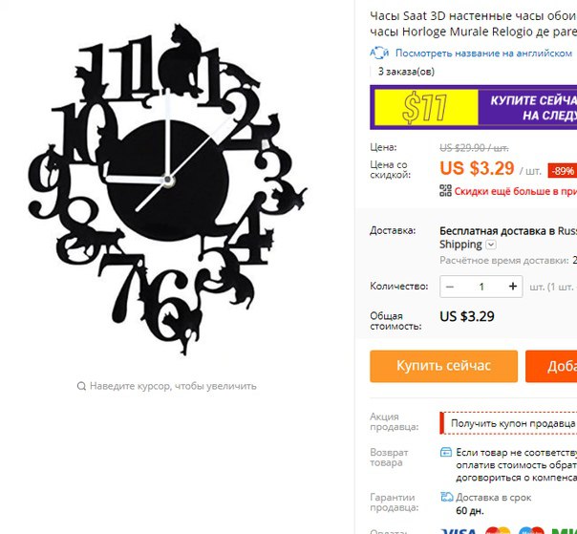Click the quantity input field showing 1

pos(481,287)
